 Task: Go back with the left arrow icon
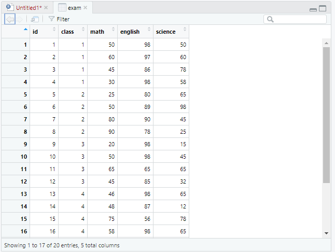click(x=10, y=19)
